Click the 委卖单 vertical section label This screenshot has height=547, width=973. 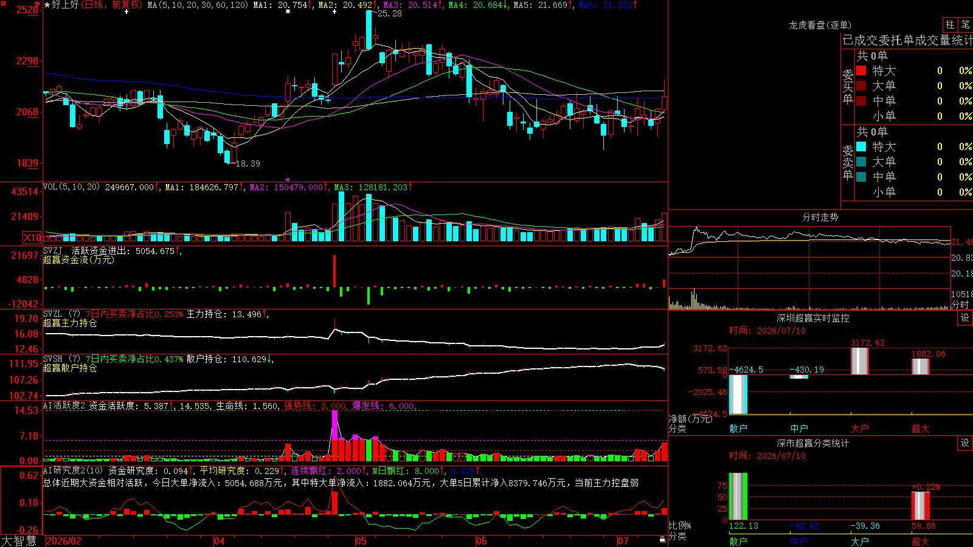[x=848, y=163]
